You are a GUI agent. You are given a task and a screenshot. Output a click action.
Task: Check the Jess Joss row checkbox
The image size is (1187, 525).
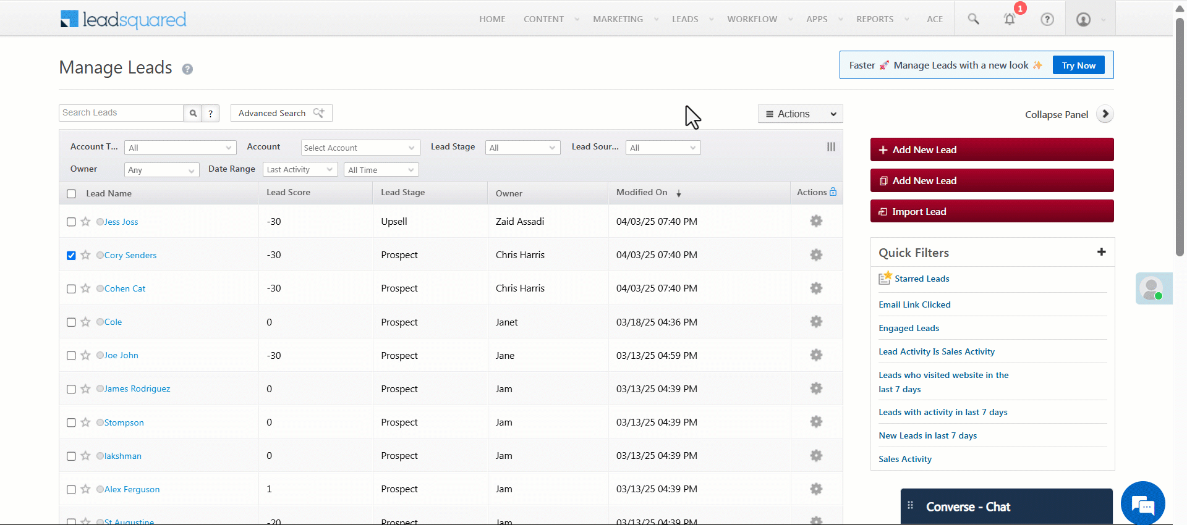point(71,222)
